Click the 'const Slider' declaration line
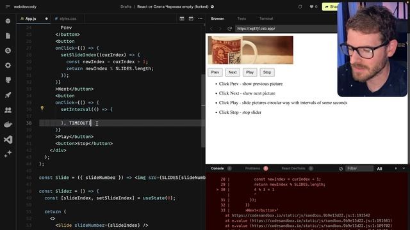 point(69,191)
